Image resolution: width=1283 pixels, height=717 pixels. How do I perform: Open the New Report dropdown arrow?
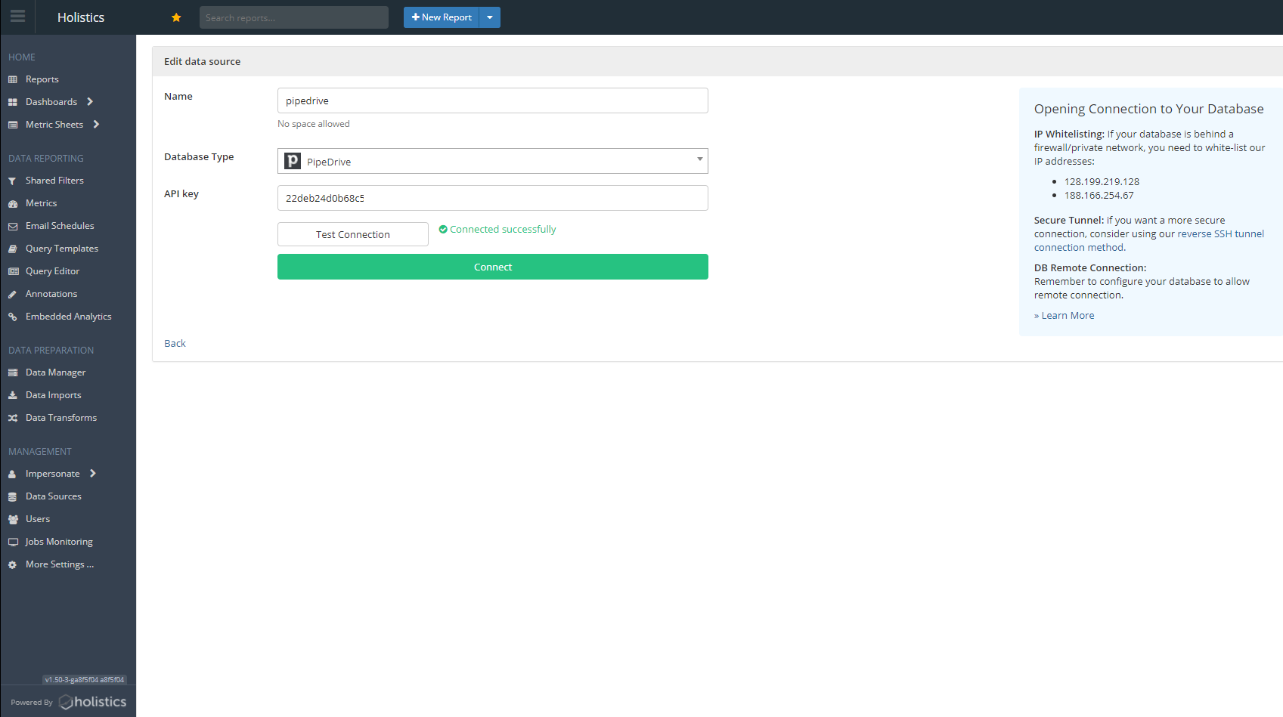coord(490,17)
